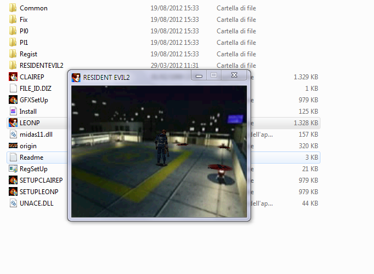
Task: Click the 979 KB size of GFXSetUp
Action: point(308,100)
